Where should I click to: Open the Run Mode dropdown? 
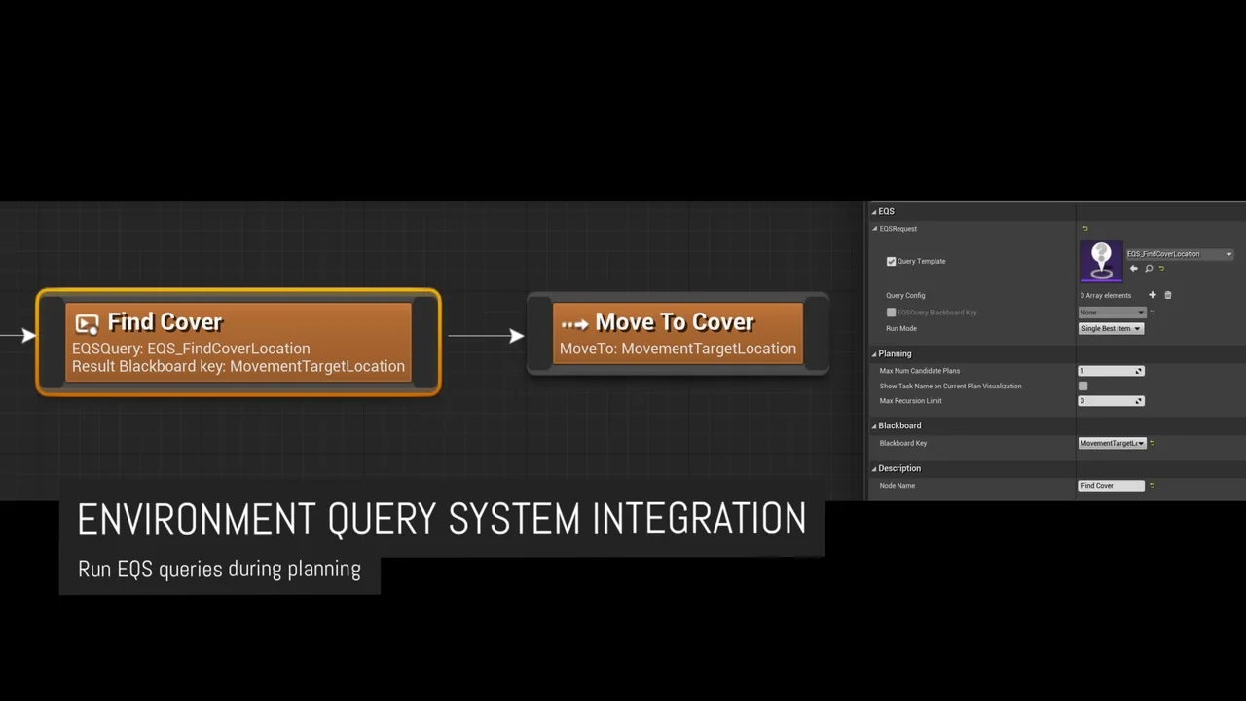1111,328
